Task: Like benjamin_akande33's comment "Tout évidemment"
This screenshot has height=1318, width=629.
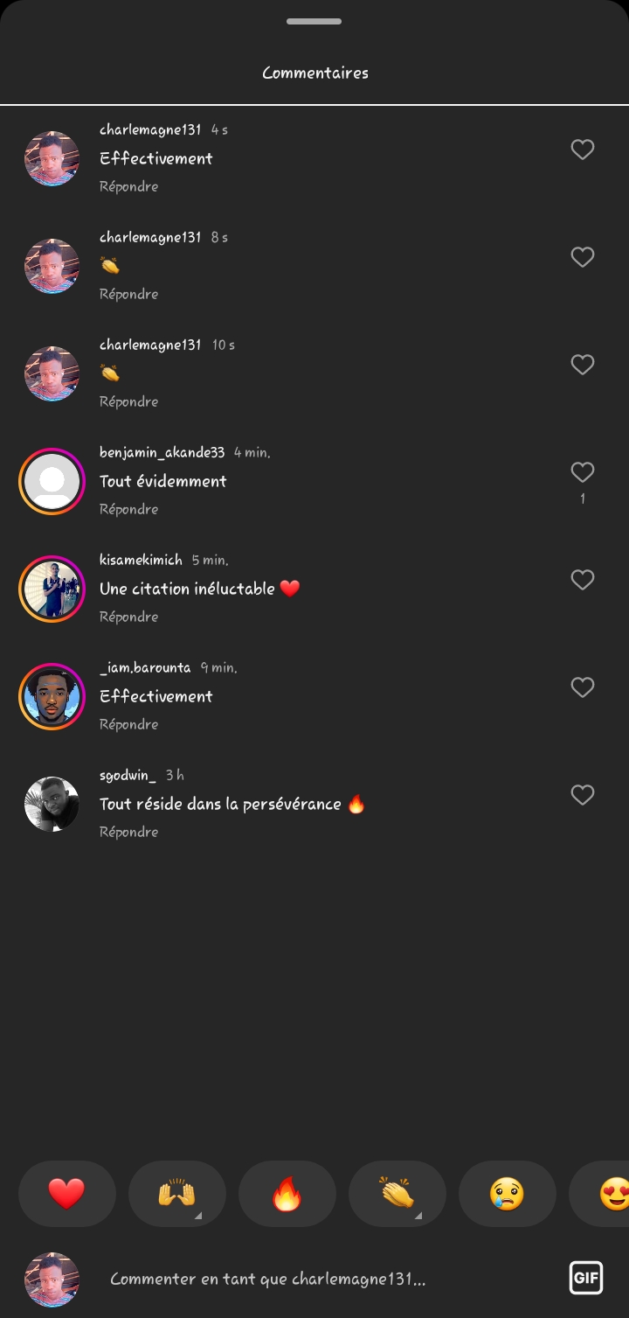Action: 583,472
